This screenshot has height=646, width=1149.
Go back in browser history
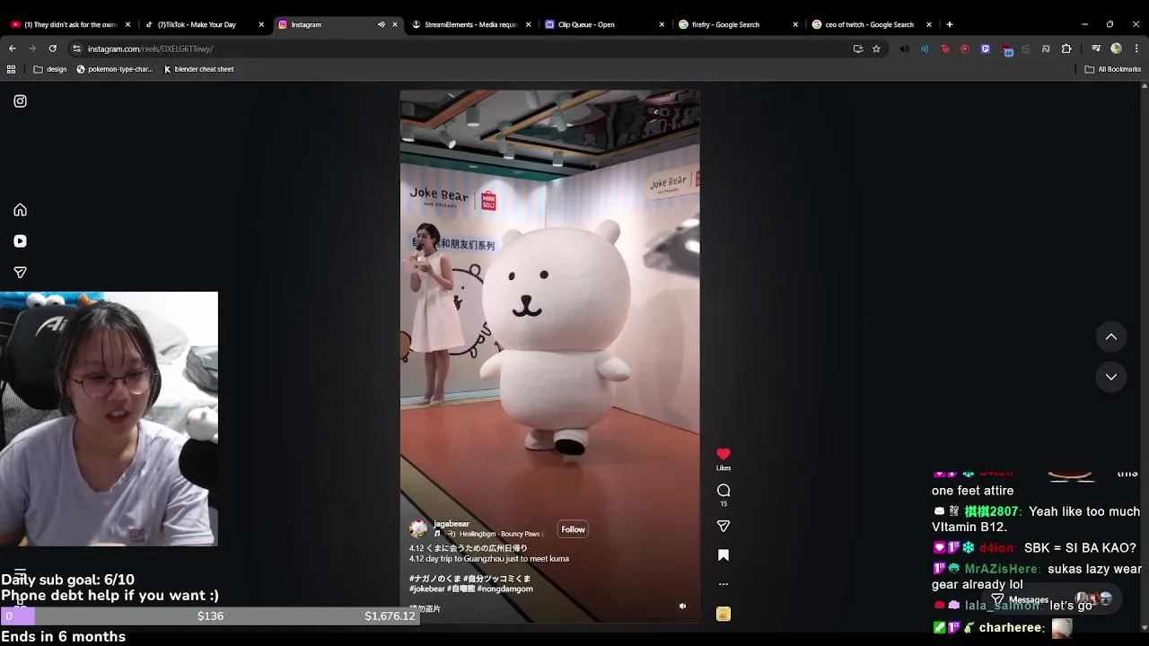(12, 48)
